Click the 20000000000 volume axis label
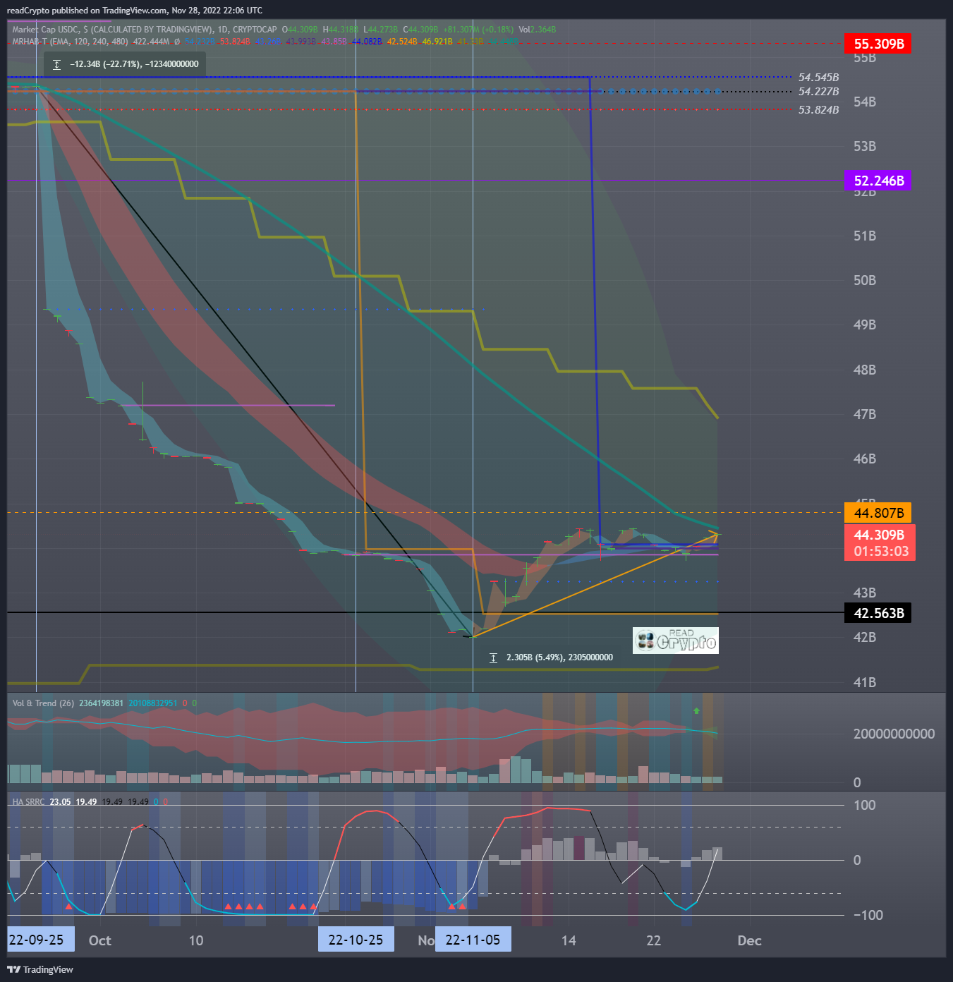The height and width of the screenshot is (982, 953). 894,734
